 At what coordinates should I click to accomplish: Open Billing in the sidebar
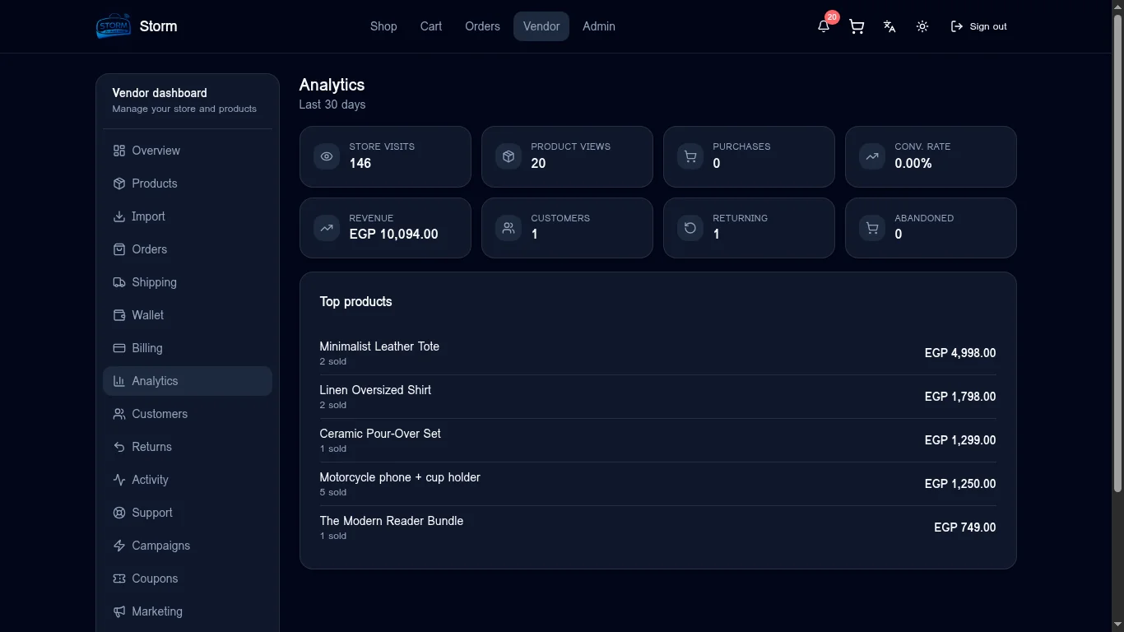click(x=188, y=348)
